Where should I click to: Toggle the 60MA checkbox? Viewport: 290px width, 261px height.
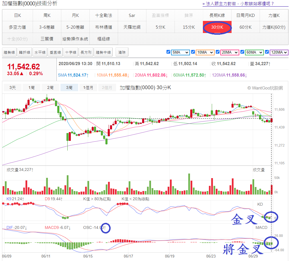pos(242,52)
